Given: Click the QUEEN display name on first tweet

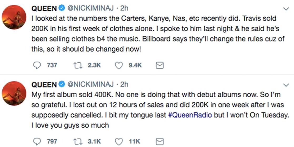Looking at the screenshot, I should click(x=44, y=8).
